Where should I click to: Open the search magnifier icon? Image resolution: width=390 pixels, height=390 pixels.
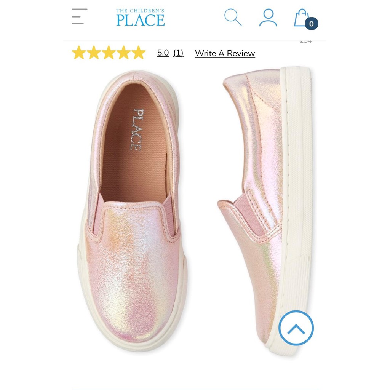233,17
